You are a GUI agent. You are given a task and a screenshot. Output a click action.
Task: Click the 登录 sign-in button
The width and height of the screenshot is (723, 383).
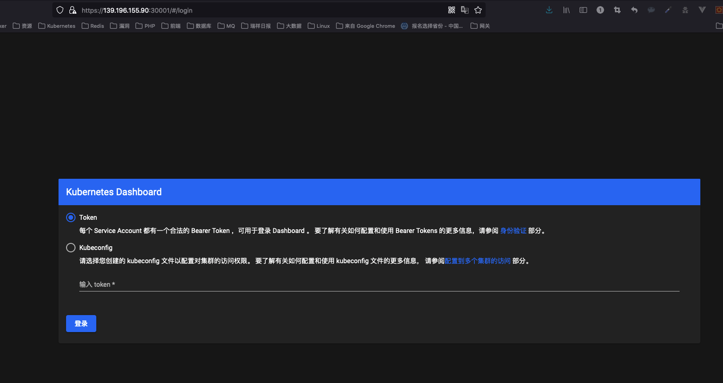tap(81, 324)
